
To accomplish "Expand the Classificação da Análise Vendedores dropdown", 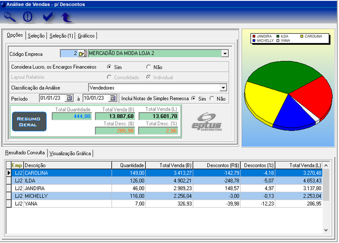I will (x=223, y=88).
